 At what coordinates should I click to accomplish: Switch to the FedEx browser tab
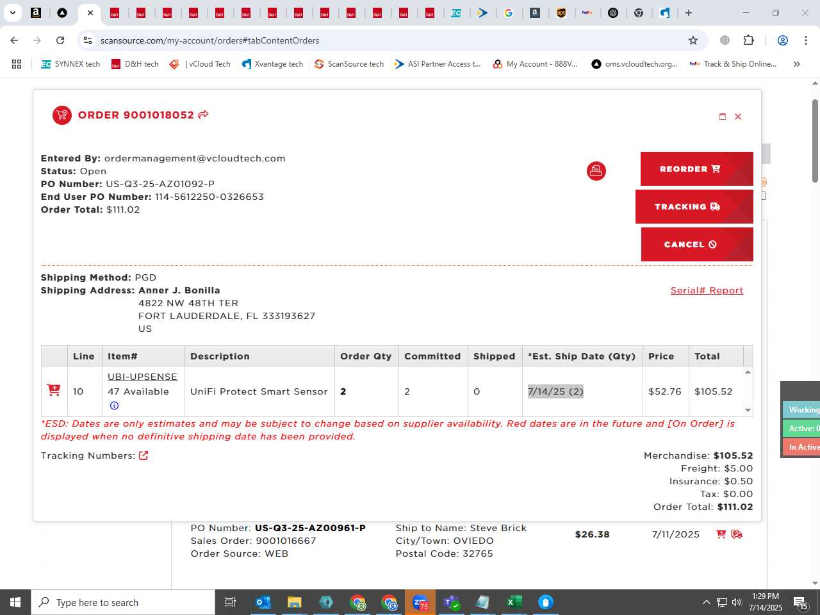pos(587,13)
